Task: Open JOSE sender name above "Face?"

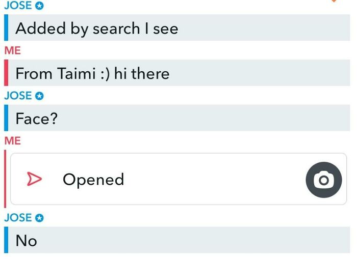Action: click(x=18, y=96)
